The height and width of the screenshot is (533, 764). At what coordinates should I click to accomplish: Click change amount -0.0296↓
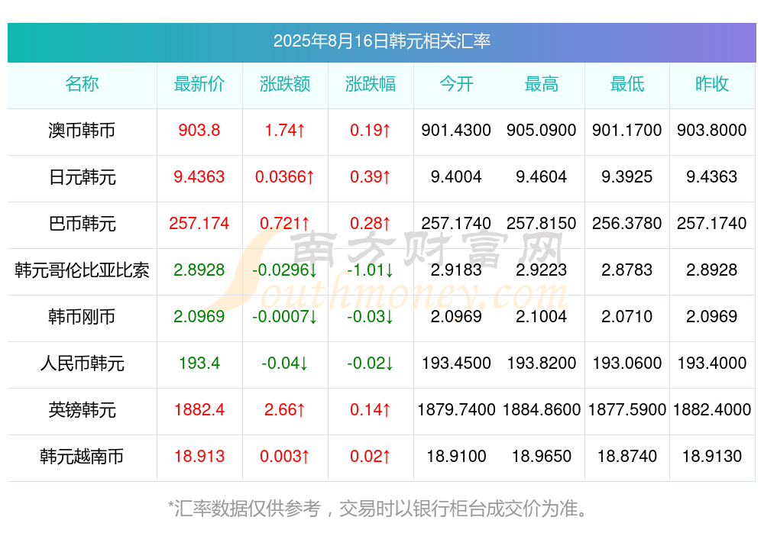(x=285, y=270)
